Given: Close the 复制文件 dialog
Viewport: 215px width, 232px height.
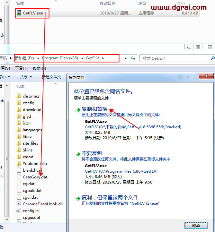Looking at the screenshot, I should (206, 76).
